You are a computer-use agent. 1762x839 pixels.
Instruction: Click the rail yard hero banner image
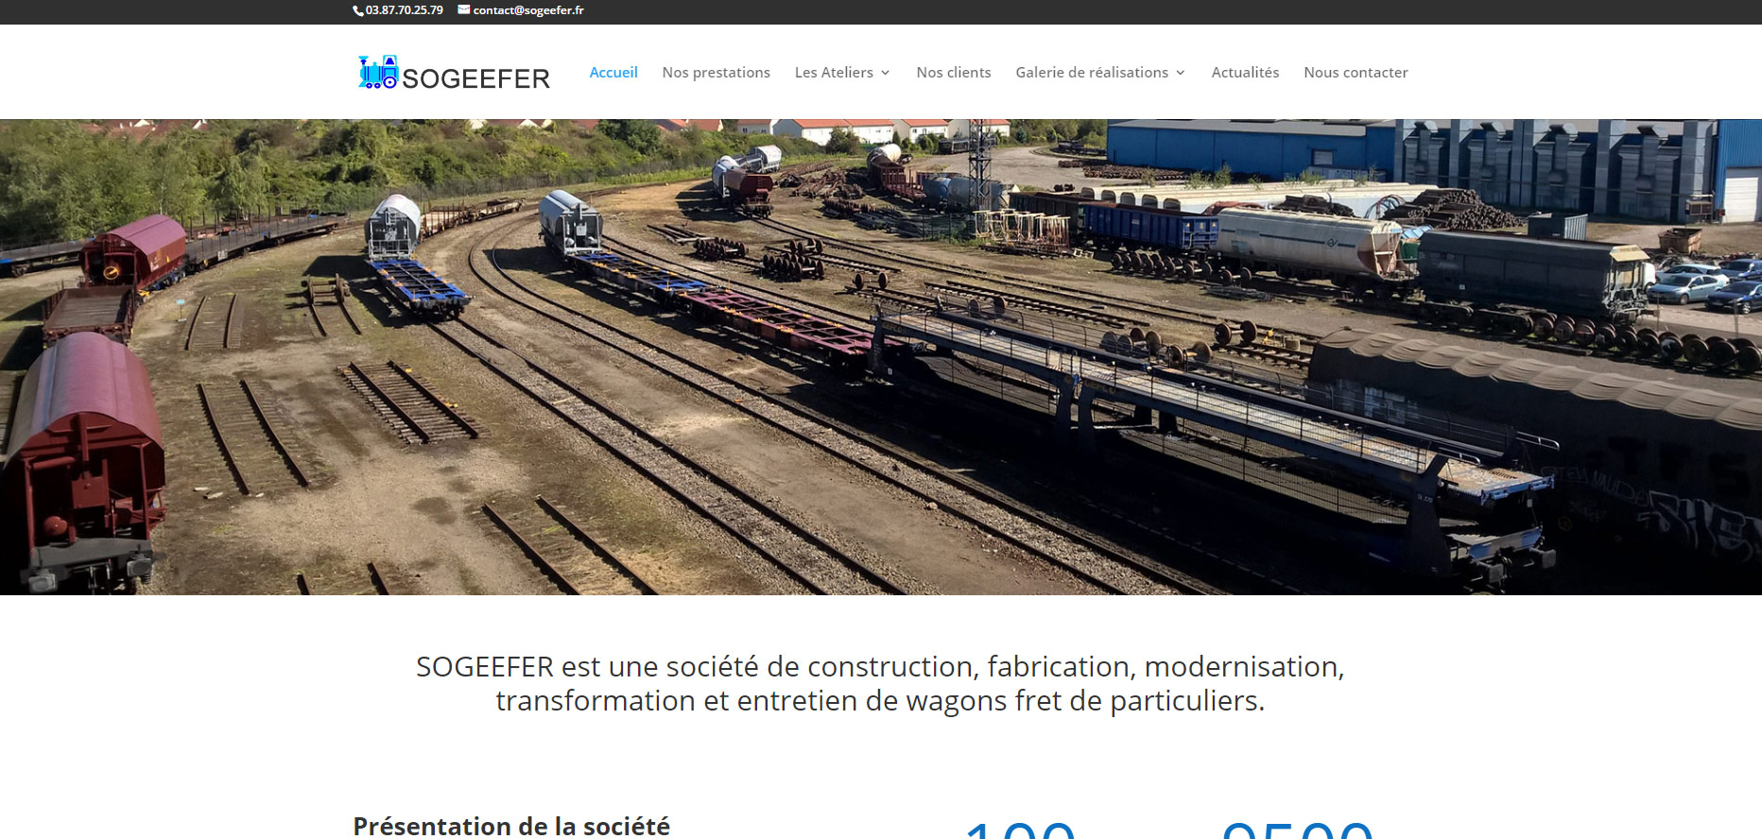click(x=881, y=357)
